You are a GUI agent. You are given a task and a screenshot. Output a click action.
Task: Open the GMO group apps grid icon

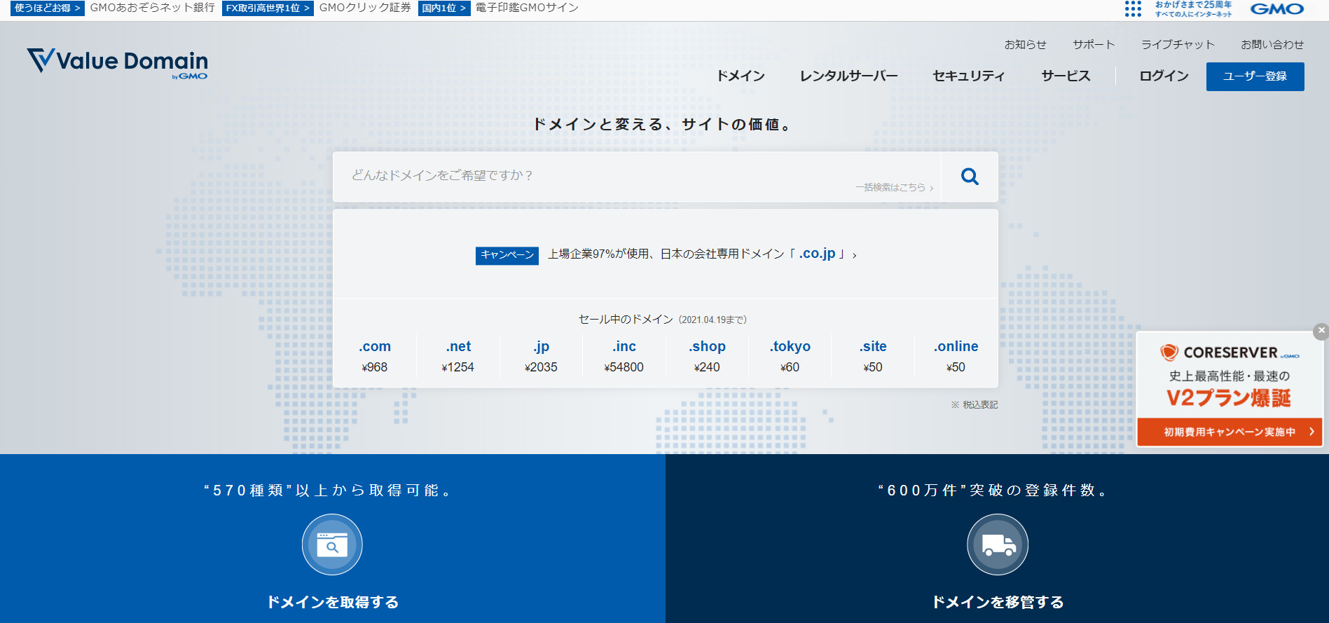point(1133,9)
